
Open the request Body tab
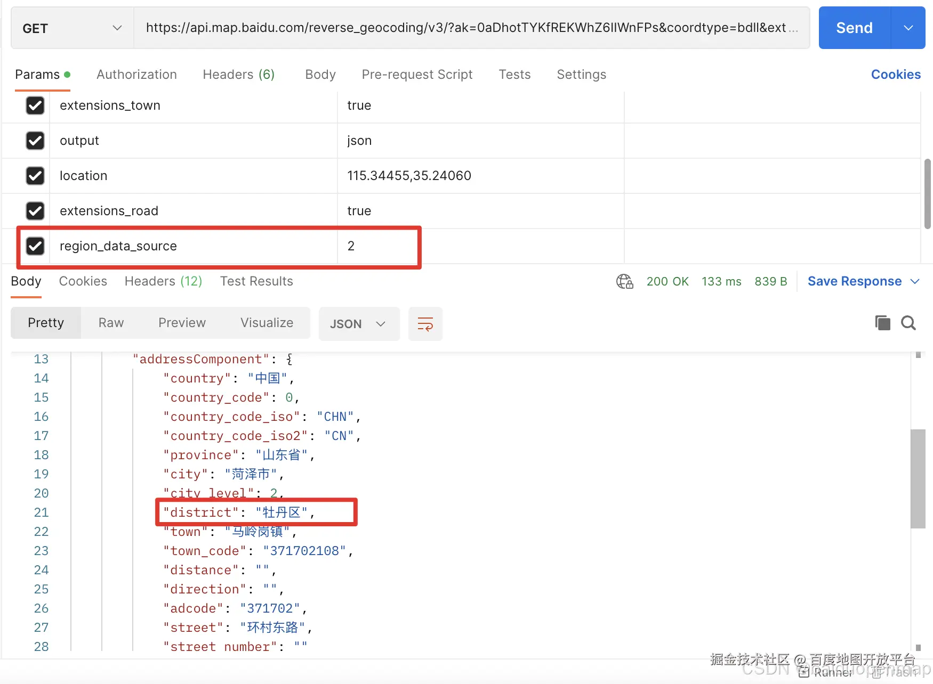click(320, 75)
